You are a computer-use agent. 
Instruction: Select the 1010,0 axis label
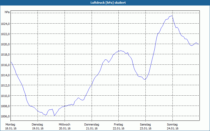click(5, 96)
